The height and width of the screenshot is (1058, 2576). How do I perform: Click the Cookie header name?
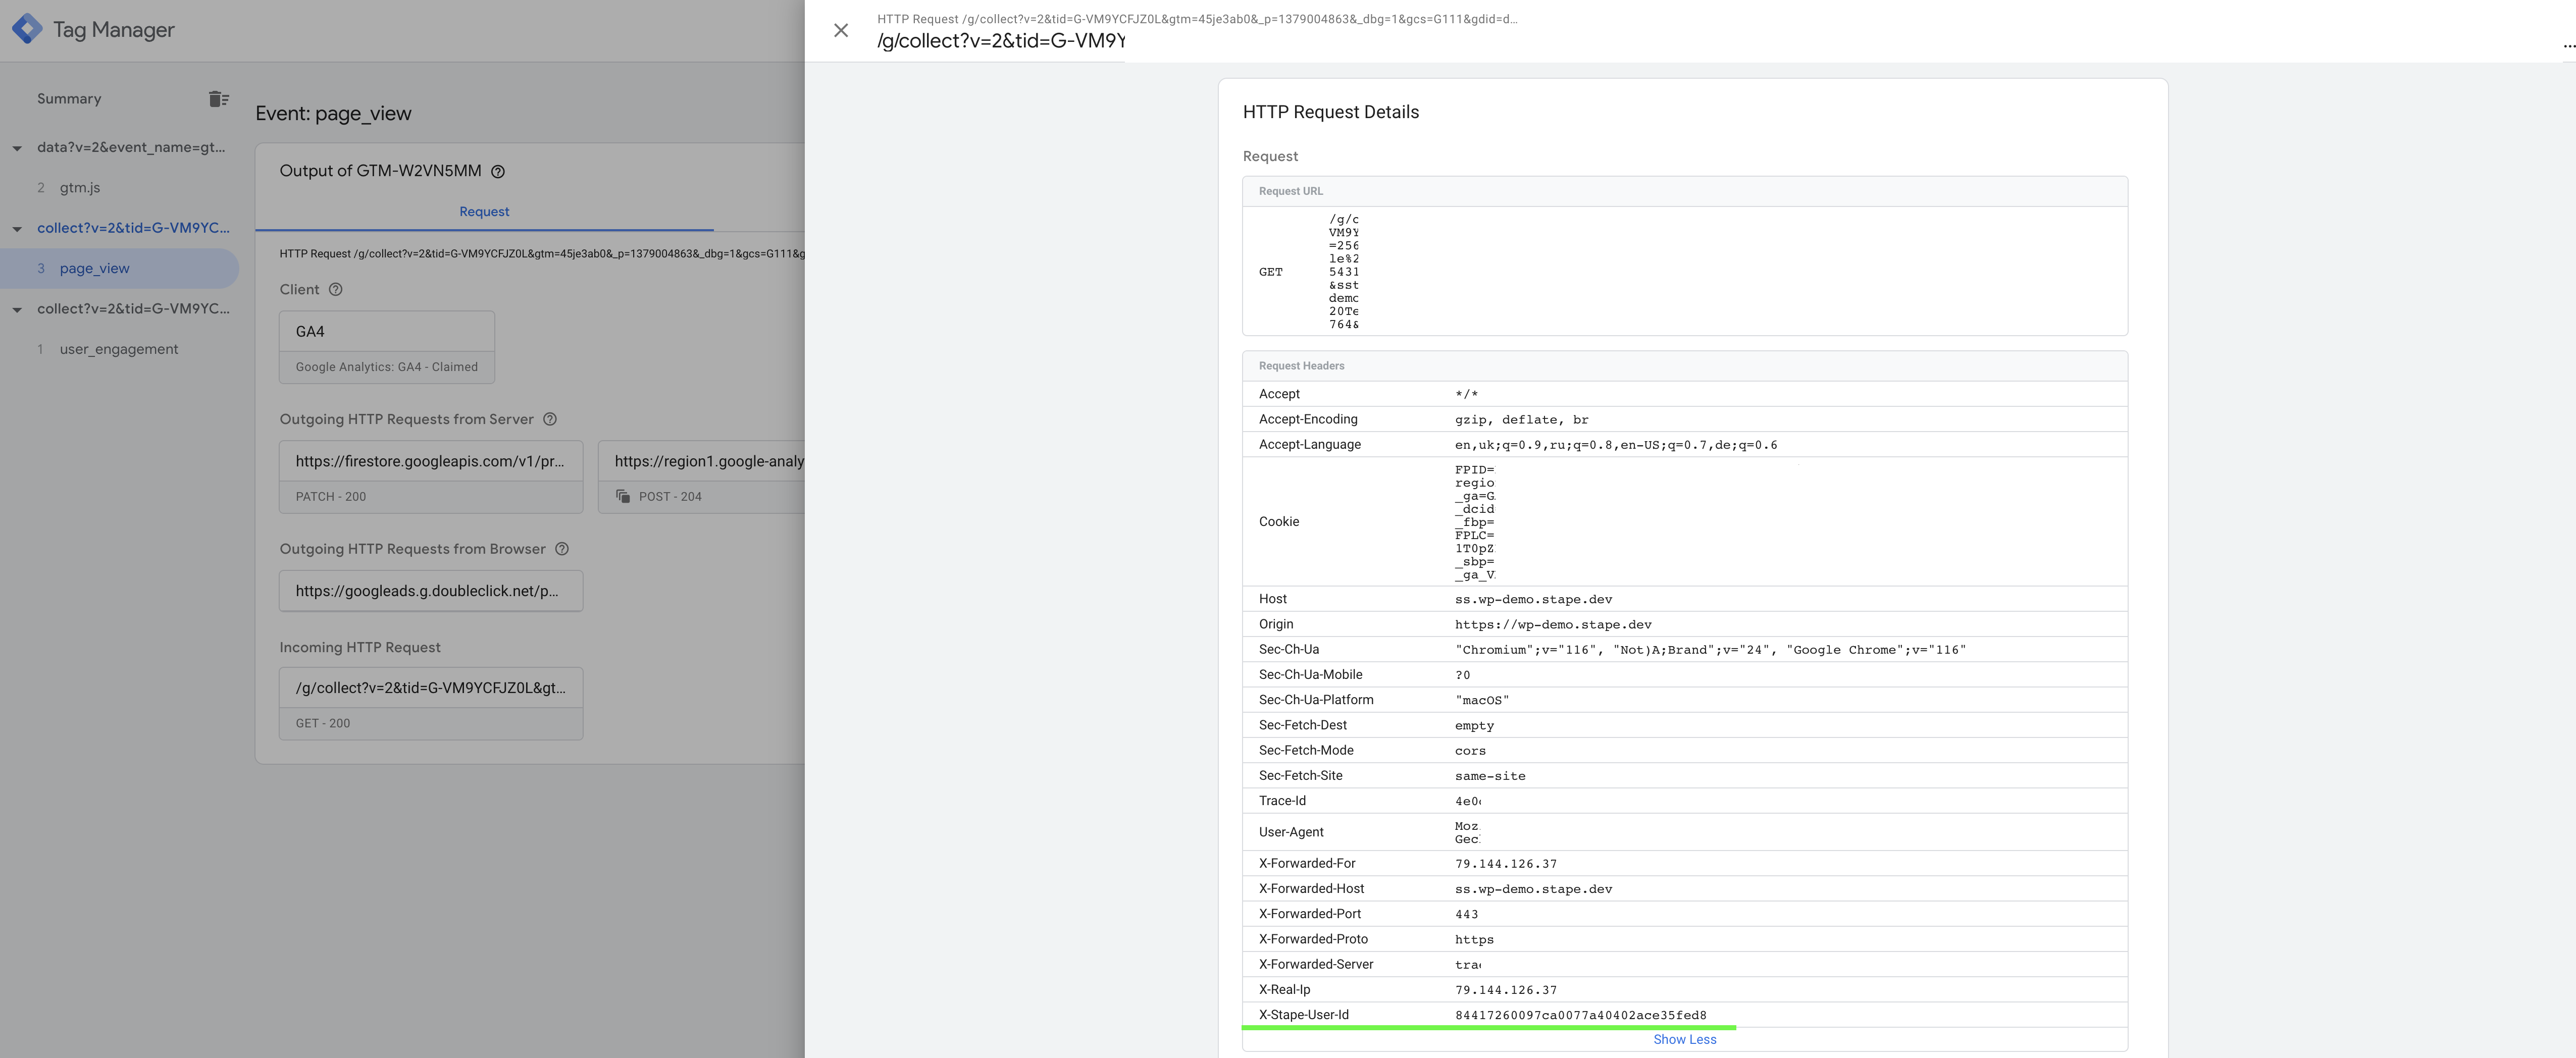1279,522
